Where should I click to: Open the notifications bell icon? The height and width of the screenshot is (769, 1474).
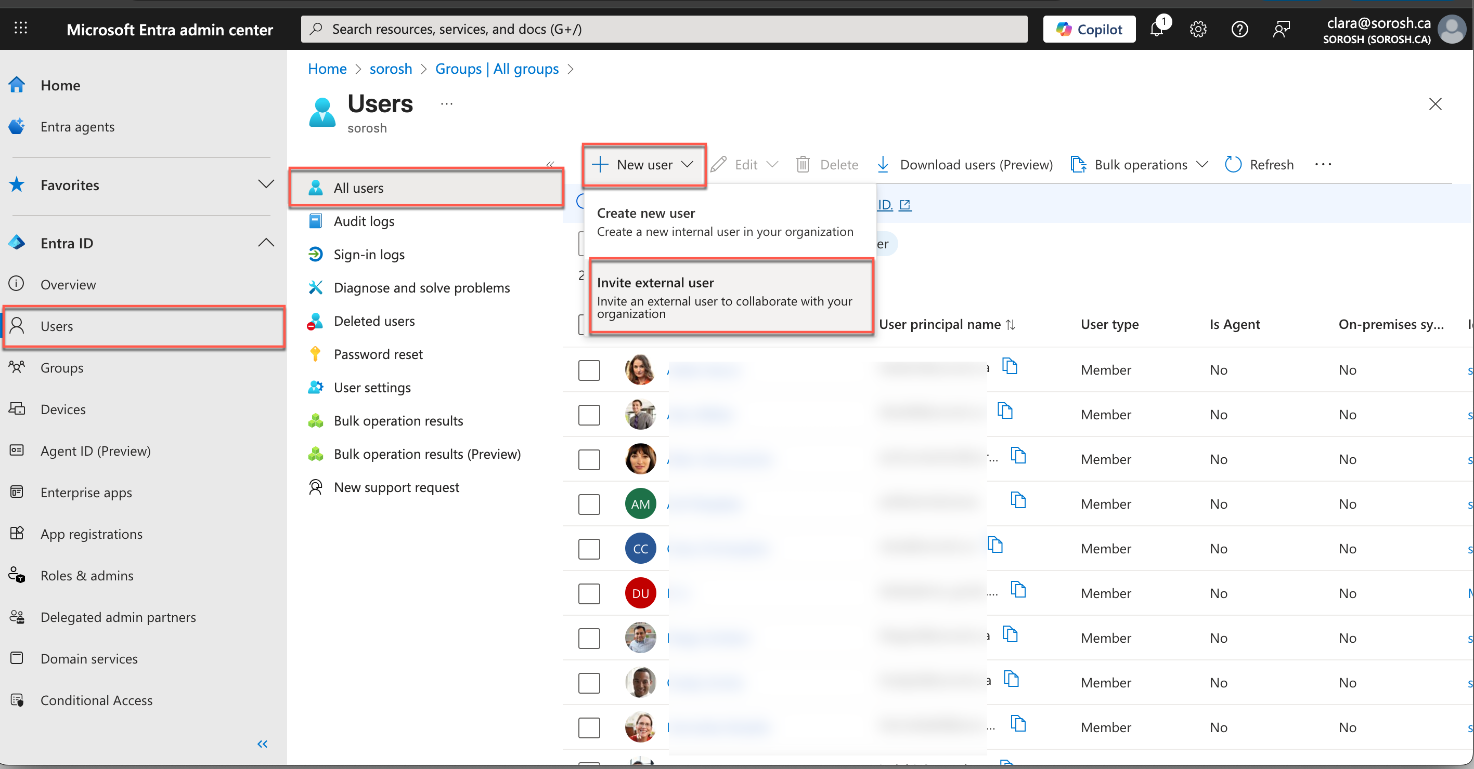[x=1156, y=29]
